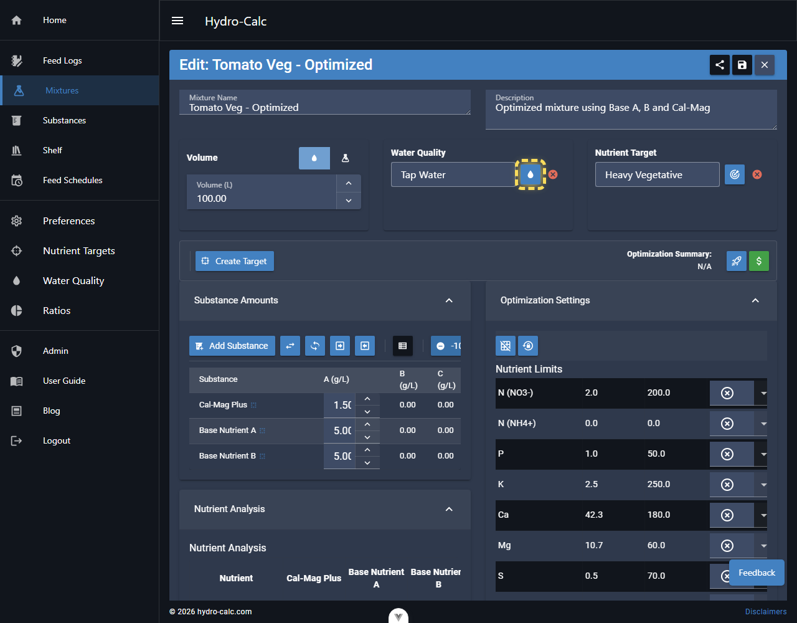
Task: Remove the Tap Water selection
Action: click(553, 174)
